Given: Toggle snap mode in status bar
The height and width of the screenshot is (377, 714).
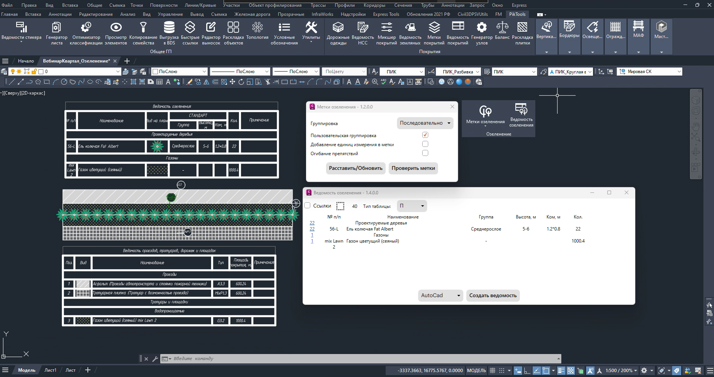Looking at the screenshot, I should coord(502,371).
